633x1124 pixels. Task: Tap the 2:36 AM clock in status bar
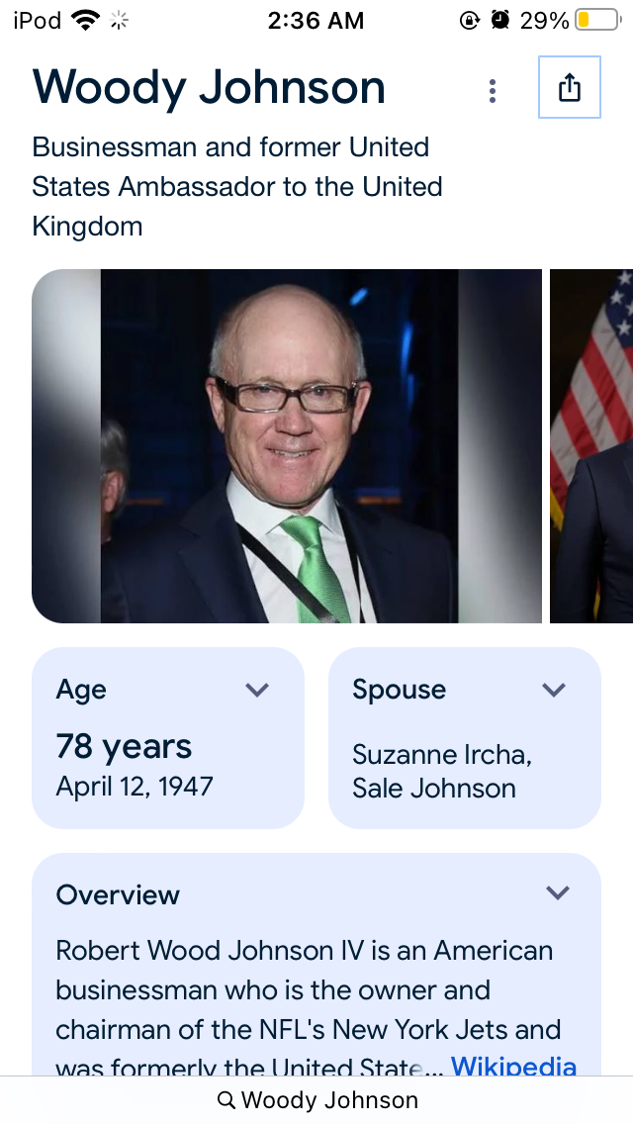[x=316, y=21]
